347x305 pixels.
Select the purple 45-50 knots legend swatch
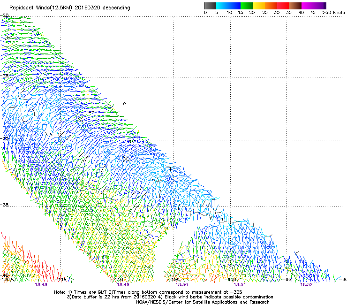click(x=320, y=6)
